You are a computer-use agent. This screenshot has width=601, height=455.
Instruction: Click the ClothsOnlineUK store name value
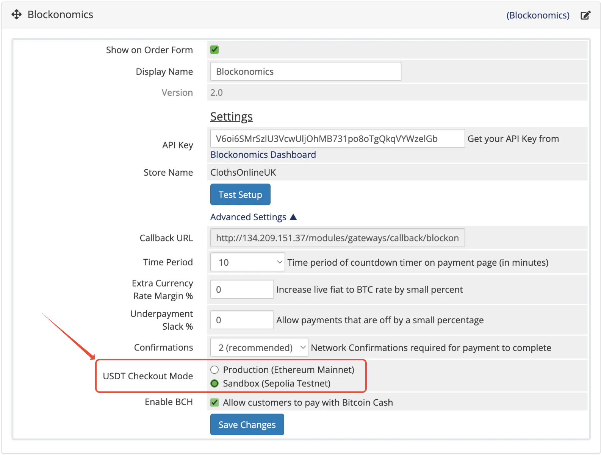click(243, 172)
